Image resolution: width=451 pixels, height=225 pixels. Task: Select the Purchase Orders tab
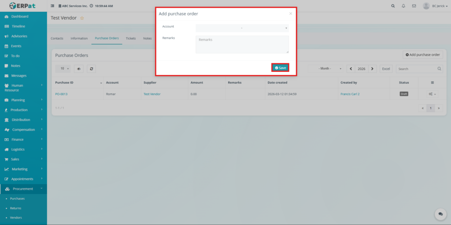pyautogui.click(x=107, y=38)
